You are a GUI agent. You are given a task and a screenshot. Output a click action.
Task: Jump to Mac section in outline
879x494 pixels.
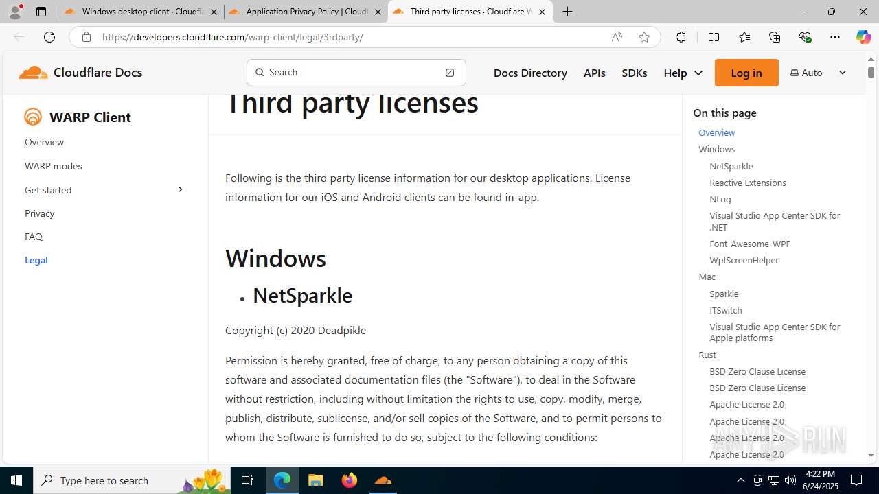[707, 277]
